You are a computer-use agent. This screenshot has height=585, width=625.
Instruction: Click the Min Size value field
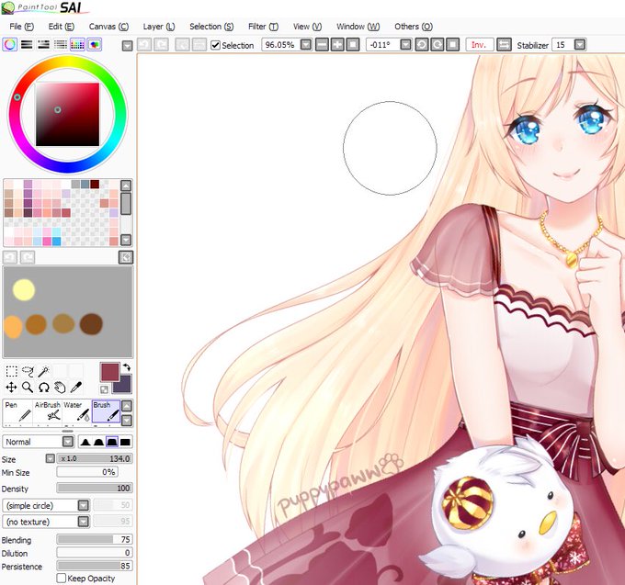(87, 472)
